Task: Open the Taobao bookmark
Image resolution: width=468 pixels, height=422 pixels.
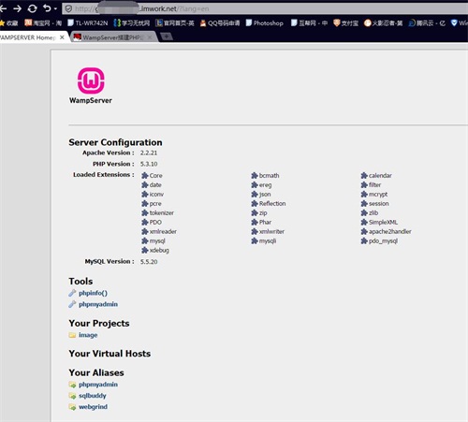Action: 43,22
